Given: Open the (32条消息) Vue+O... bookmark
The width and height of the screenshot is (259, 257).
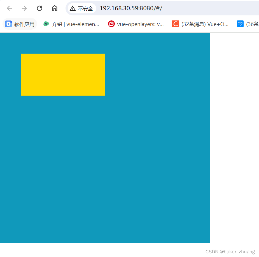Looking at the screenshot, I should (200, 24).
